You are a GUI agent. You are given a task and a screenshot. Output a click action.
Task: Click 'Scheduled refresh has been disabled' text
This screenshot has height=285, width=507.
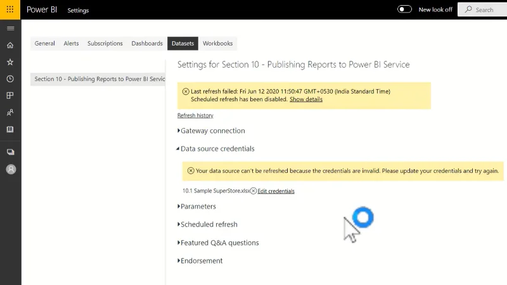239,99
